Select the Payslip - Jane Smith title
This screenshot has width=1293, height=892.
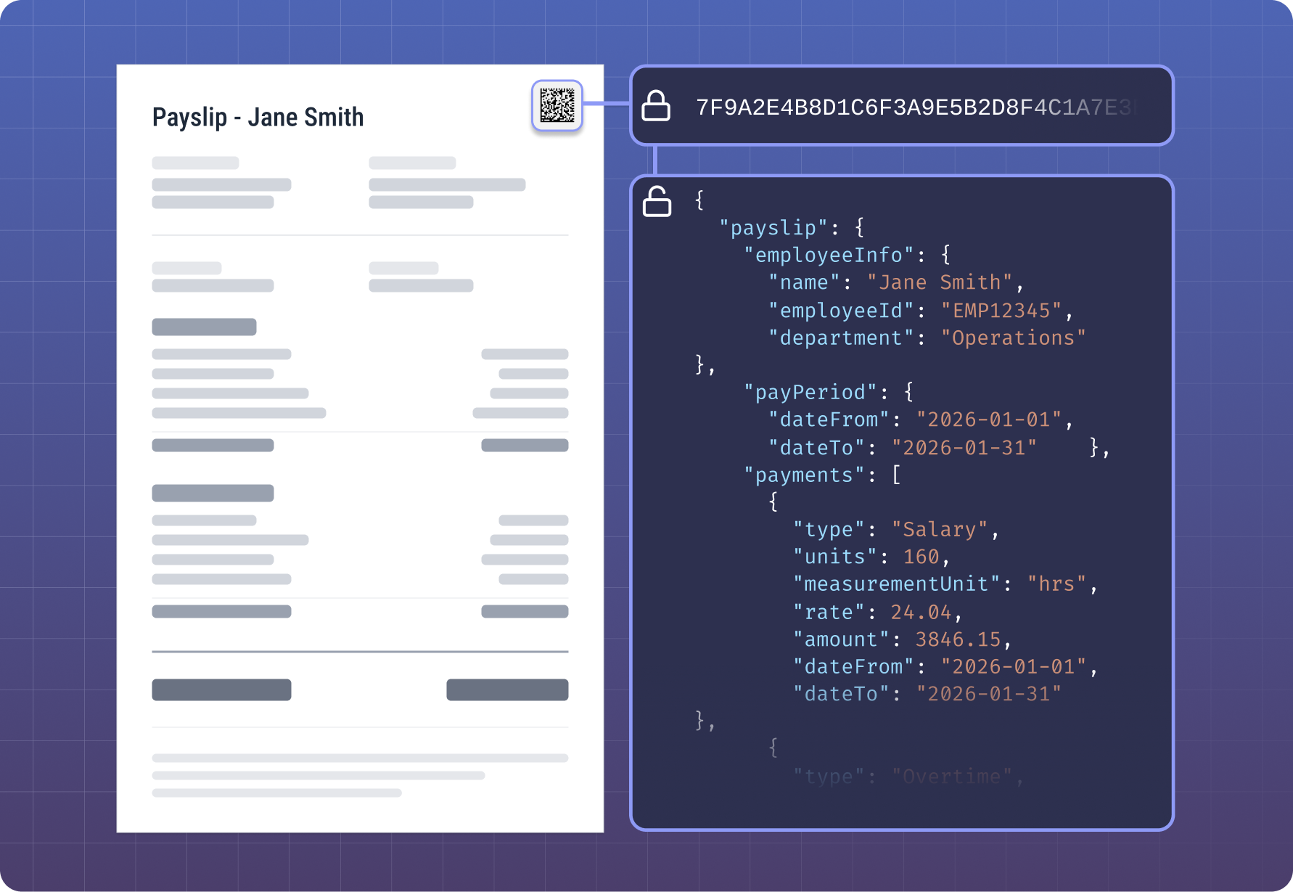(258, 116)
